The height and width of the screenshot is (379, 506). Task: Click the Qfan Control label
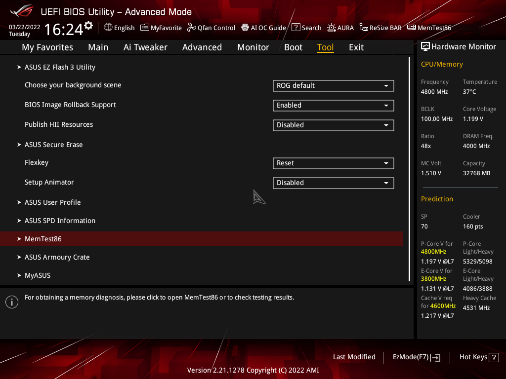216,28
